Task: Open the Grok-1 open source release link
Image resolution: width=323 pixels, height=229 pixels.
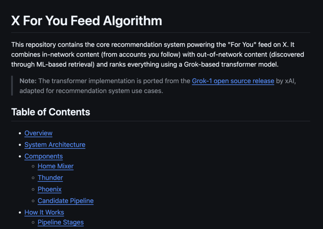Action: pyautogui.click(x=233, y=81)
